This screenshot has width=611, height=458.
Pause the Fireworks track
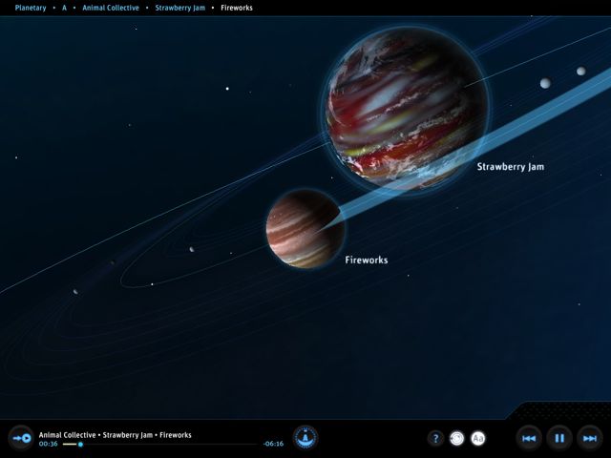(x=559, y=439)
